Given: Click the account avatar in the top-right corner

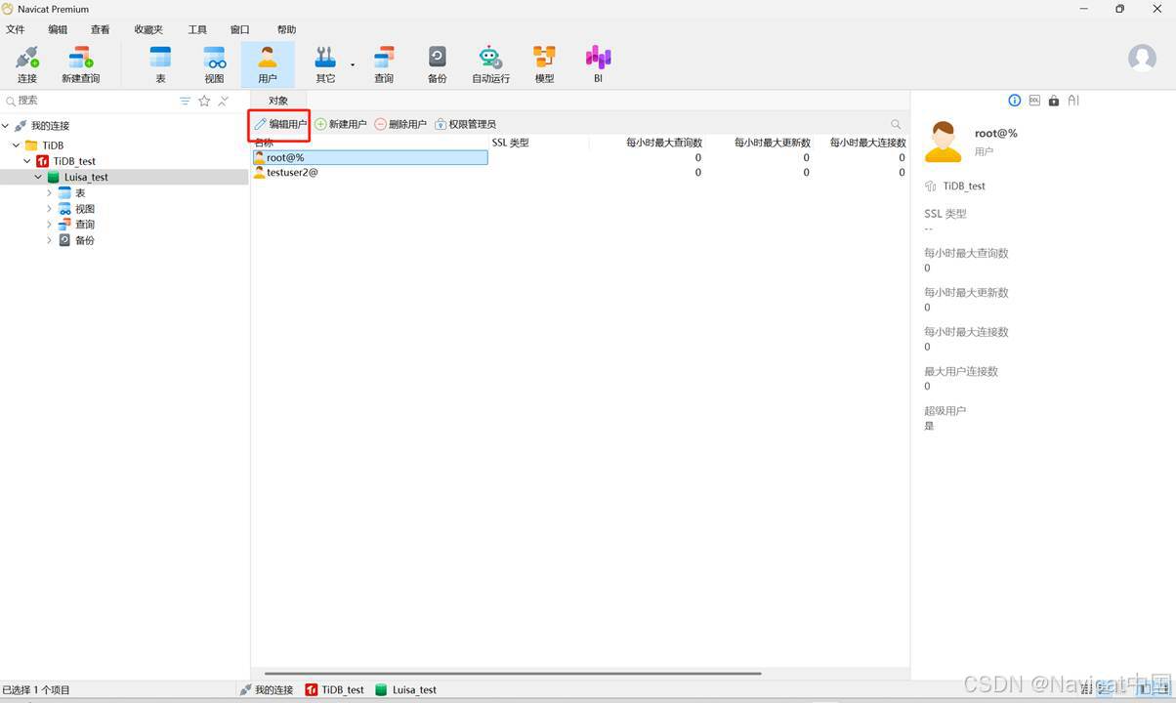Looking at the screenshot, I should (x=1142, y=58).
